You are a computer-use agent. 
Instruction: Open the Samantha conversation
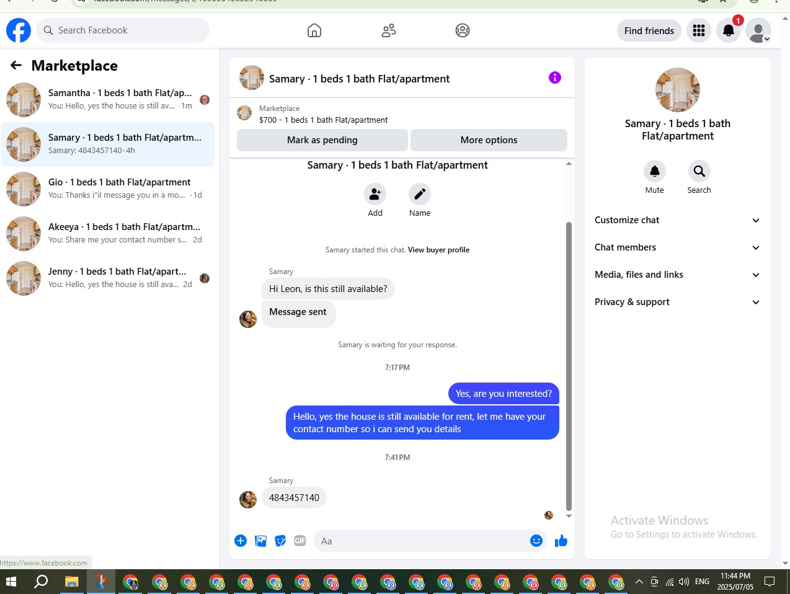coord(108,99)
